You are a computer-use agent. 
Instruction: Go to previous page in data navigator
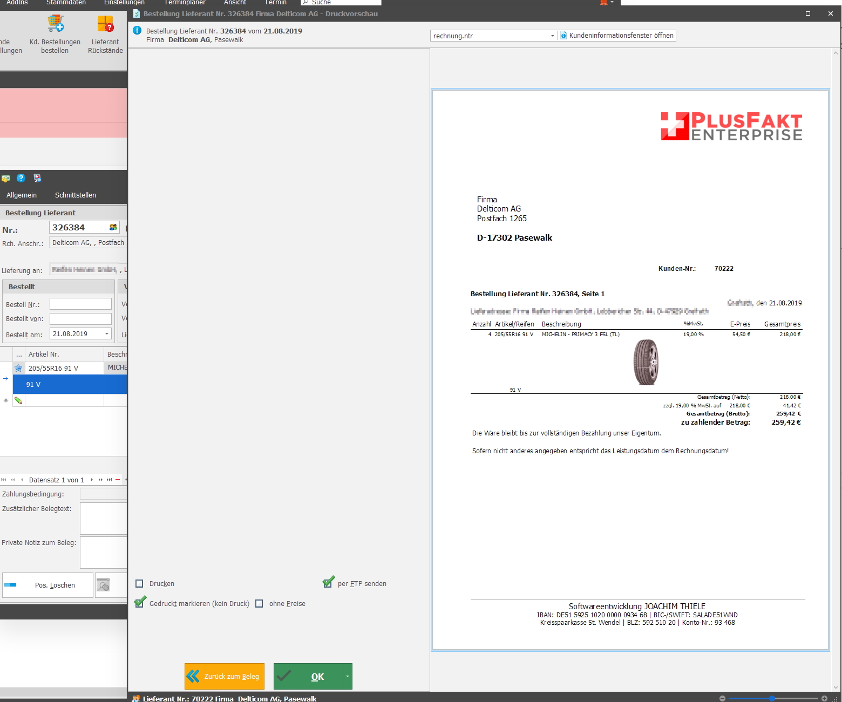[x=13, y=480]
